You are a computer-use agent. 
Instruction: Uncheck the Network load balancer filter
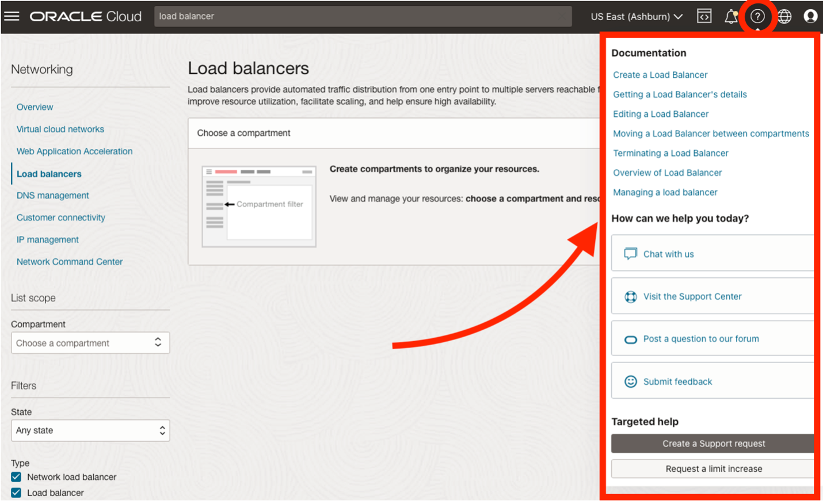point(15,476)
